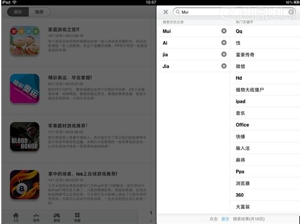Open the 家庭游戏之夜 article thumbnail
This screenshot has width=300, height=224.
click(x=25, y=40)
